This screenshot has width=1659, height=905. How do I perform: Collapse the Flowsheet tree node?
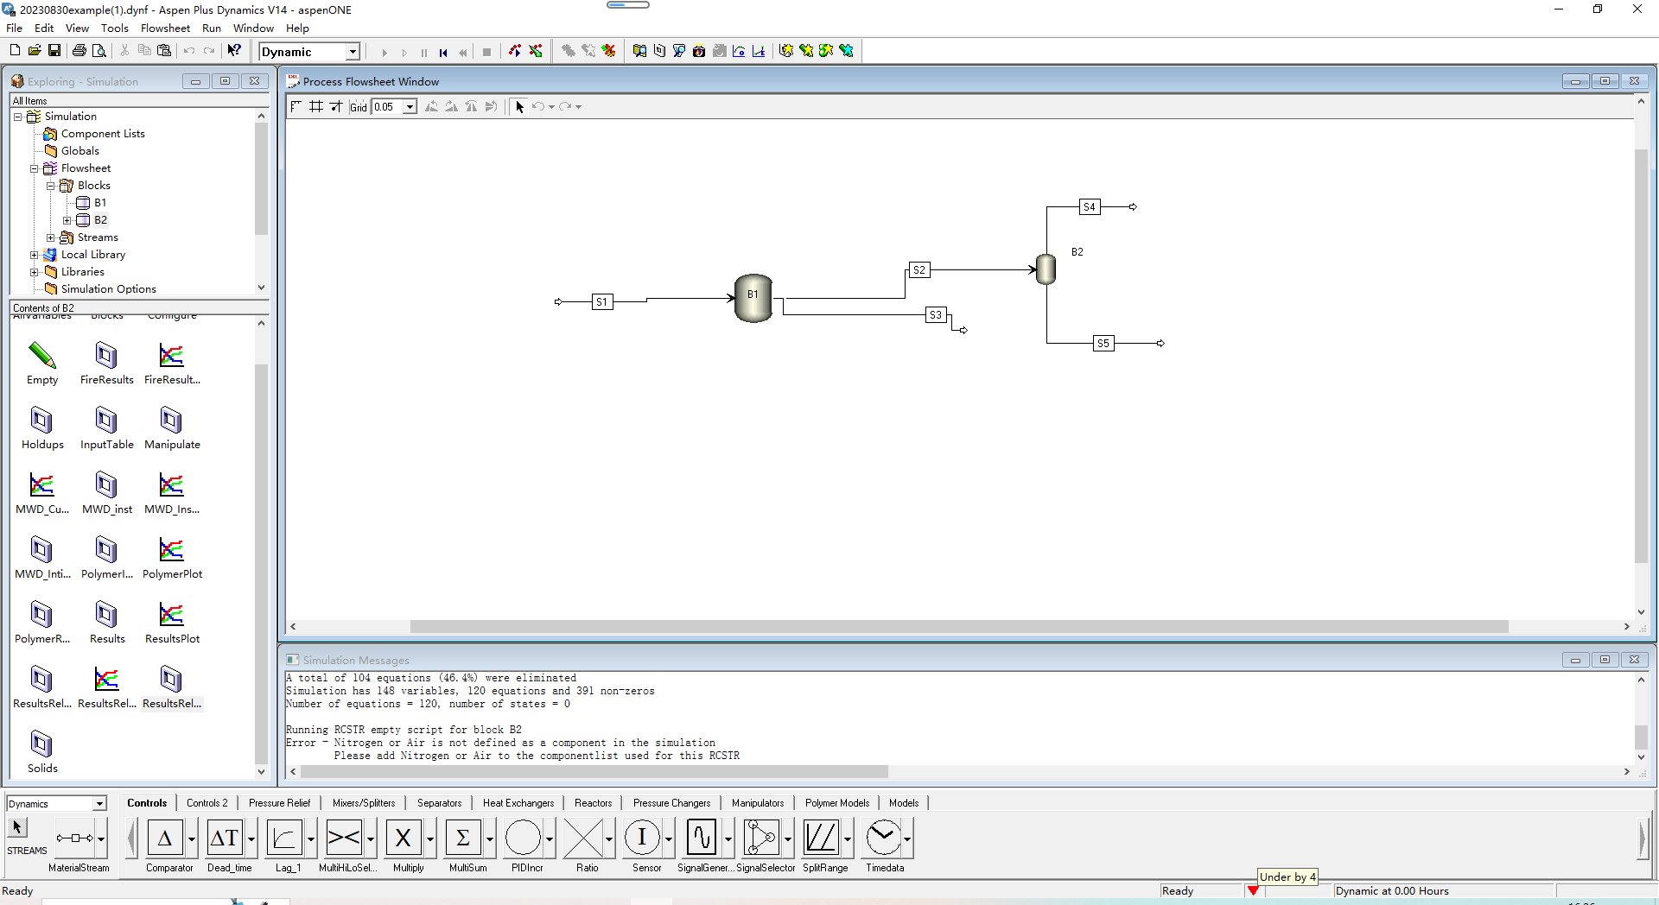(34, 168)
